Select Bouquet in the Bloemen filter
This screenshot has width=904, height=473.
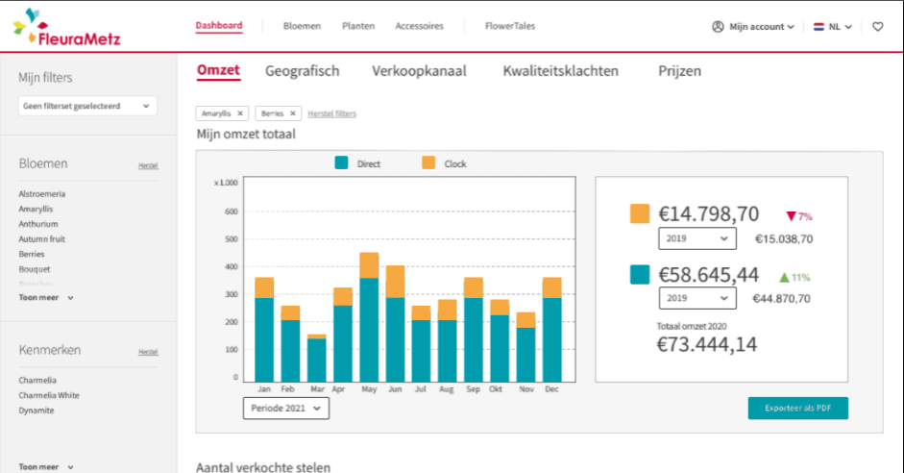[34, 269]
